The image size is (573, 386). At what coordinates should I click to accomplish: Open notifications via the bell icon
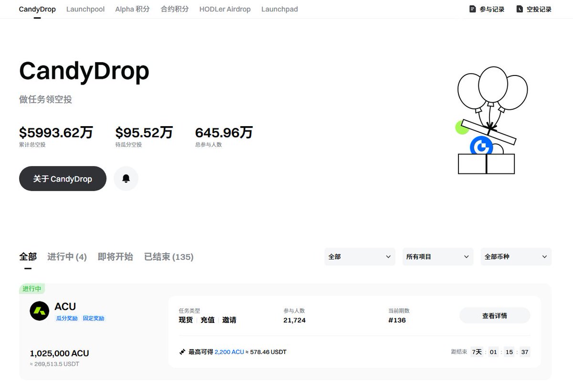point(126,178)
